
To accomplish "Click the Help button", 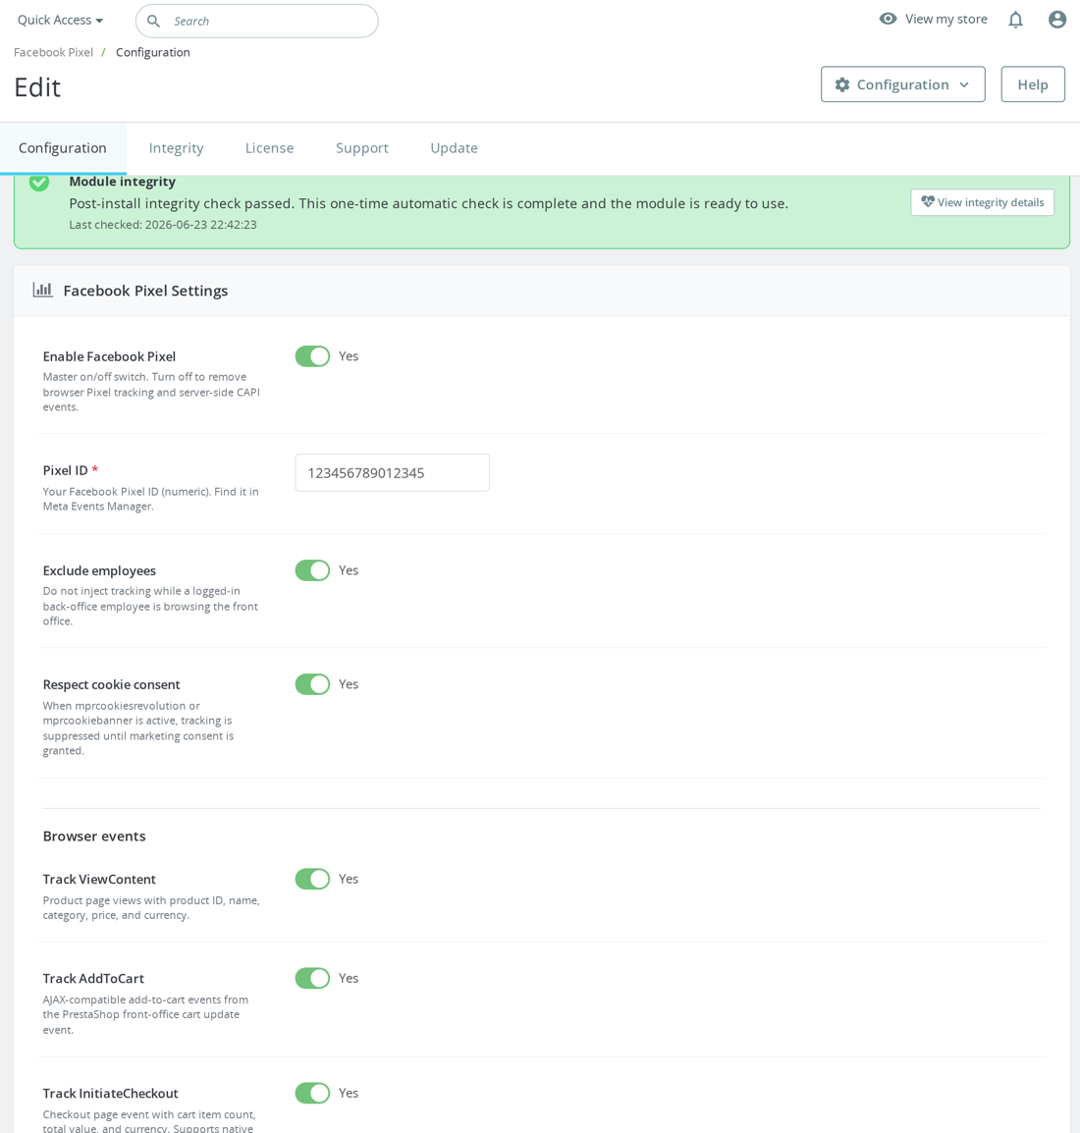I will pos(1032,84).
